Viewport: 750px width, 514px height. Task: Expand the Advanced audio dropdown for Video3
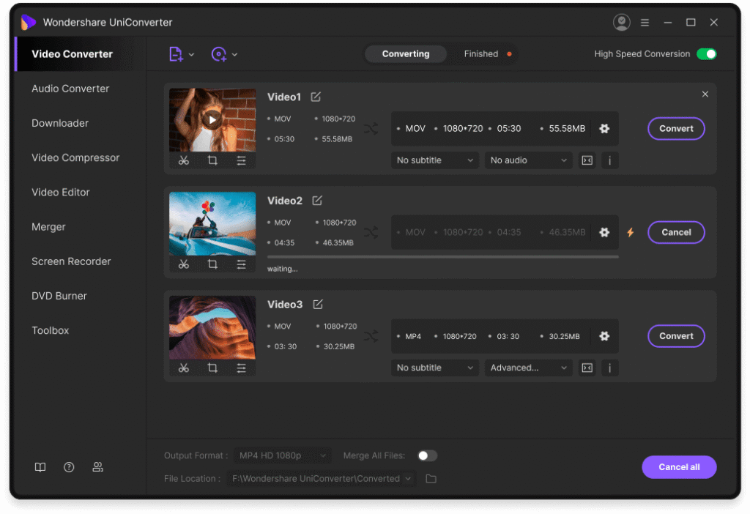pyautogui.click(x=528, y=368)
